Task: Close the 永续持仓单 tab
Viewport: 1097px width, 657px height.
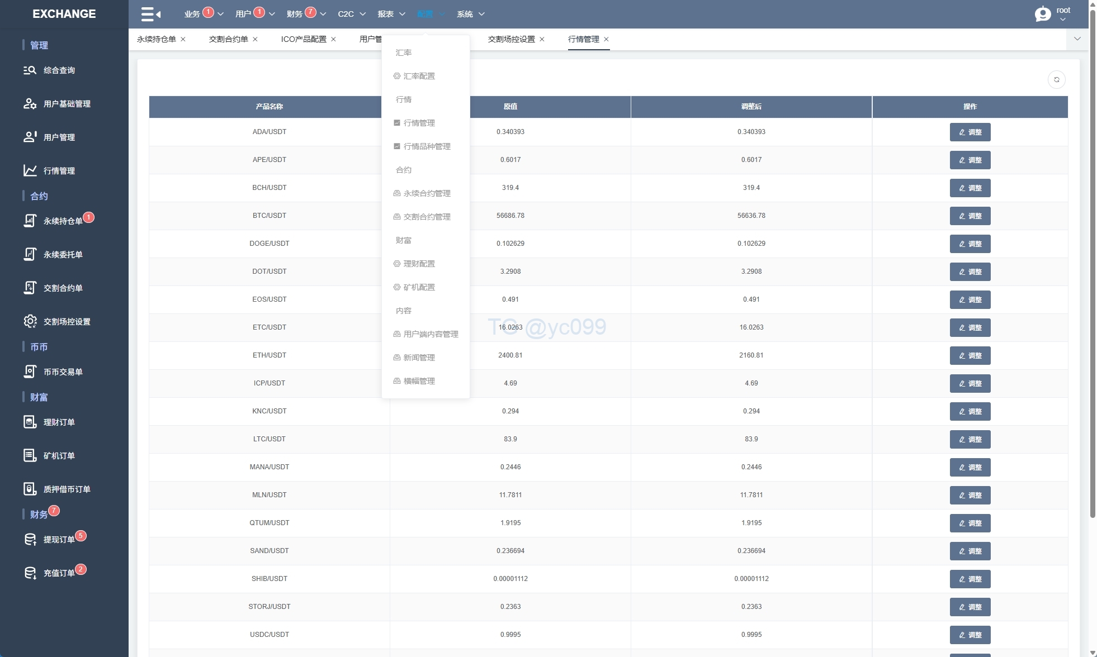Action: click(183, 39)
